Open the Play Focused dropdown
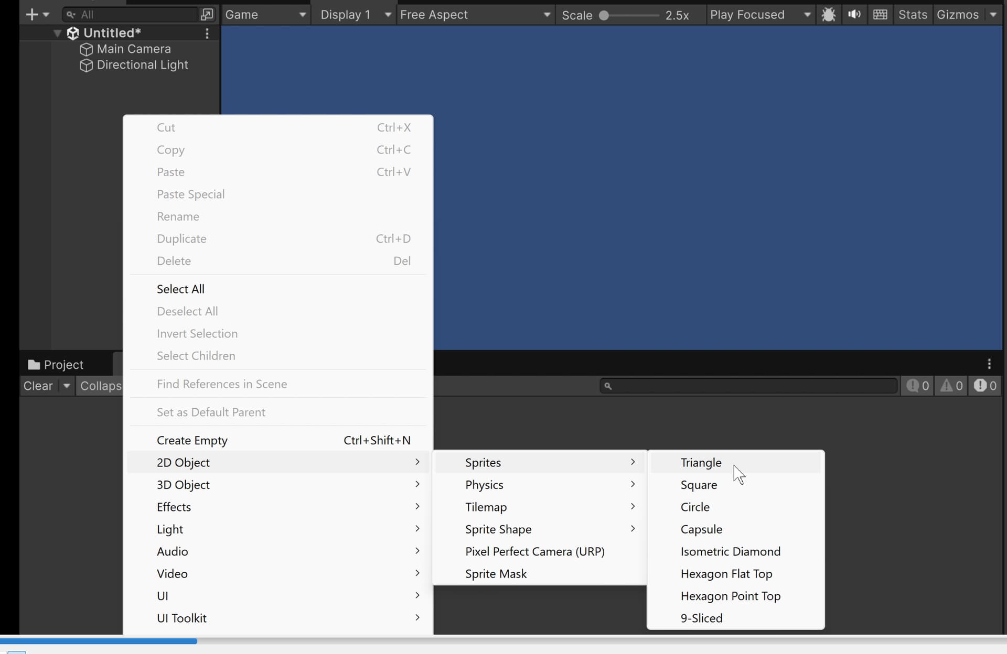Image resolution: width=1007 pixels, height=654 pixels. point(759,15)
